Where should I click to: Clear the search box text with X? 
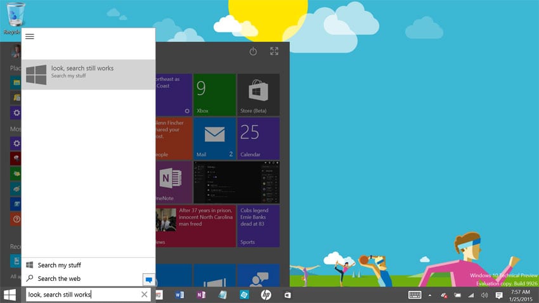(144, 295)
